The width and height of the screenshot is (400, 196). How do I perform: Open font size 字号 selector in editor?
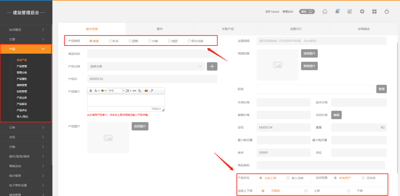point(116,91)
